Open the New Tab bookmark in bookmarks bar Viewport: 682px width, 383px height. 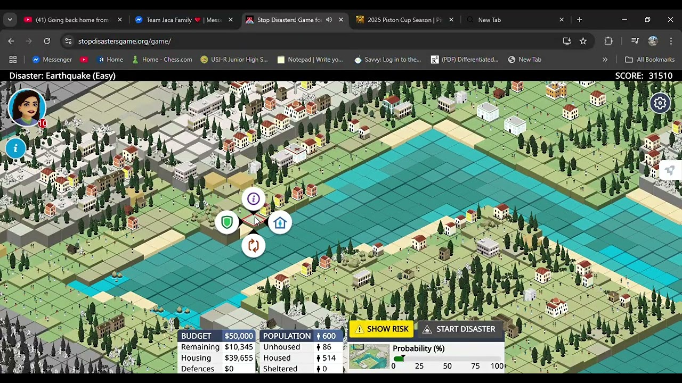[525, 60]
